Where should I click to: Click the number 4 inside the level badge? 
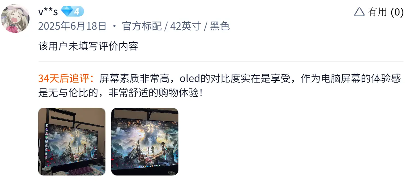coord(77,12)
